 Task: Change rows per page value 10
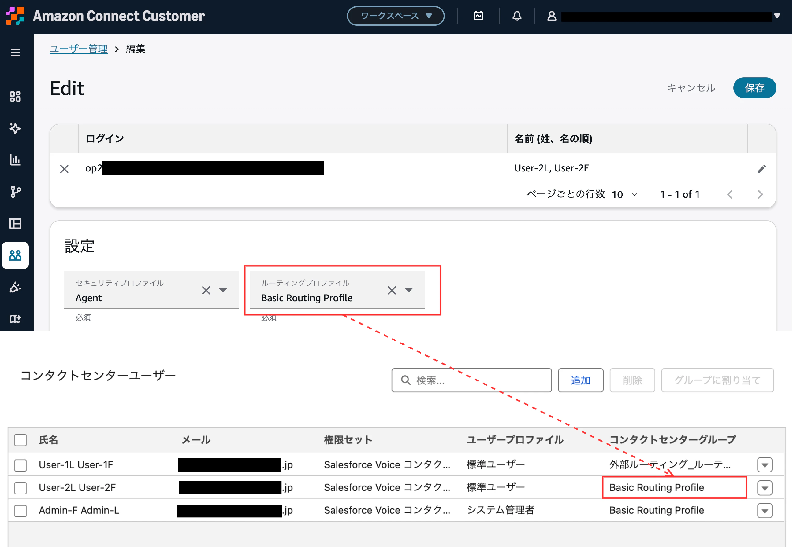[624, 194]
